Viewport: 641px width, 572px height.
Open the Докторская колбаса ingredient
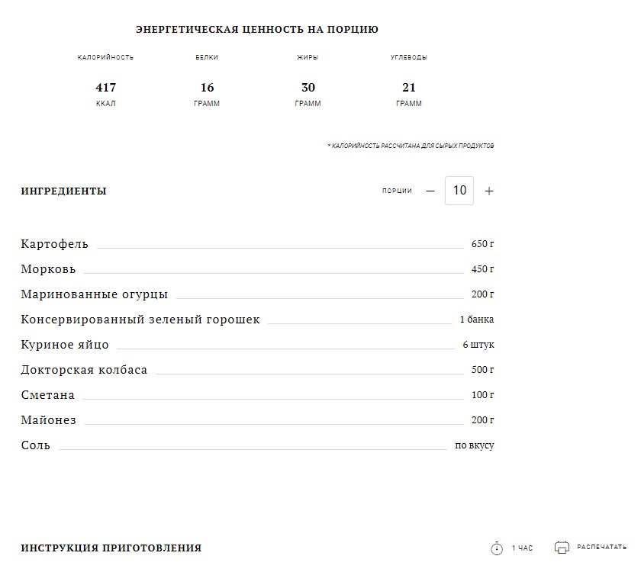(x=84, y=370)
